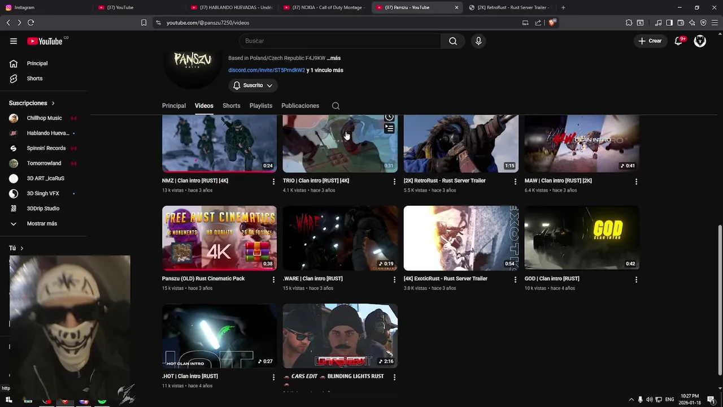Add TRIO video to queue
This screenshot has width=723, height=407.
click(x=389, y=129)
